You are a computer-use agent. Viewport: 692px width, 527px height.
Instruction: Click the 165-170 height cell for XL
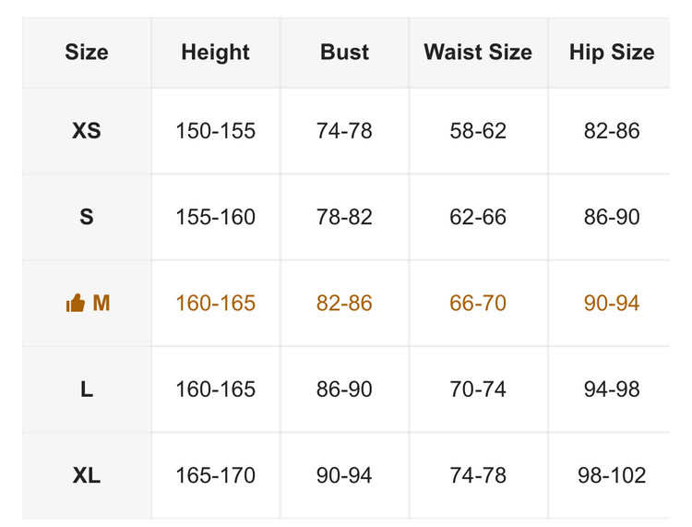click(x=215, y=476)
